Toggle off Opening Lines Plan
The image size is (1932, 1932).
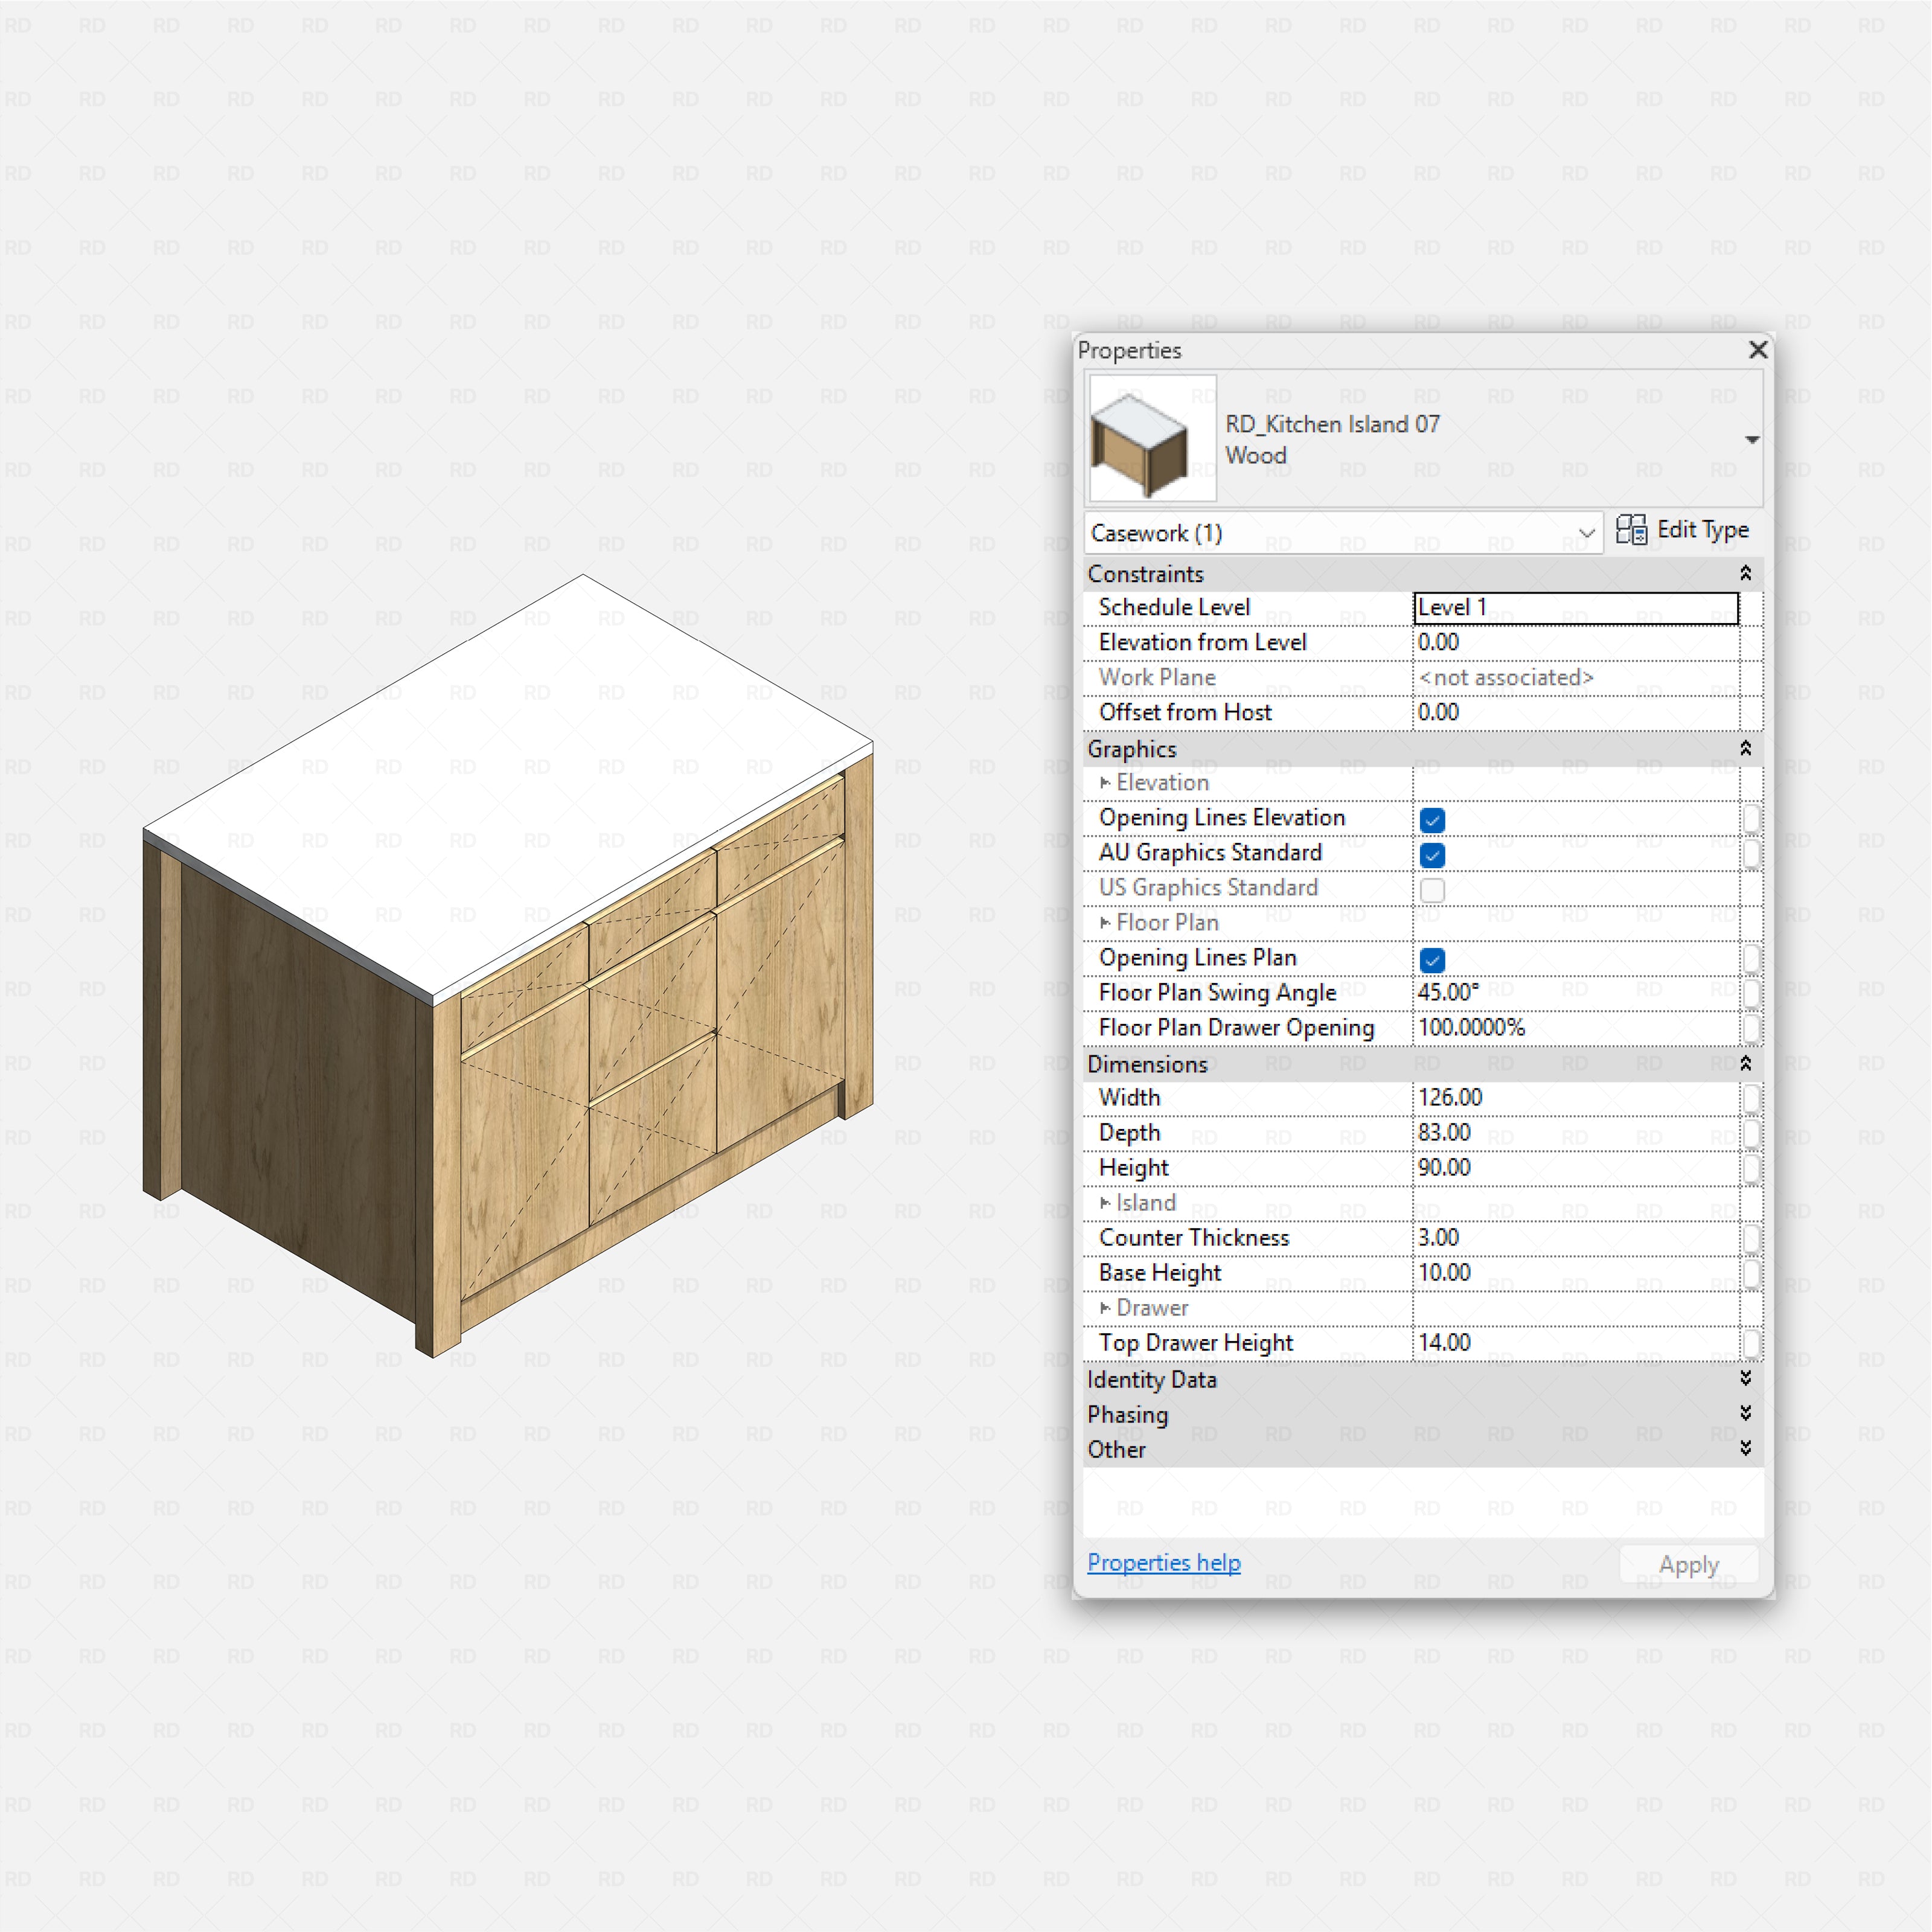pyautogui.click(x=1432, y=960)
